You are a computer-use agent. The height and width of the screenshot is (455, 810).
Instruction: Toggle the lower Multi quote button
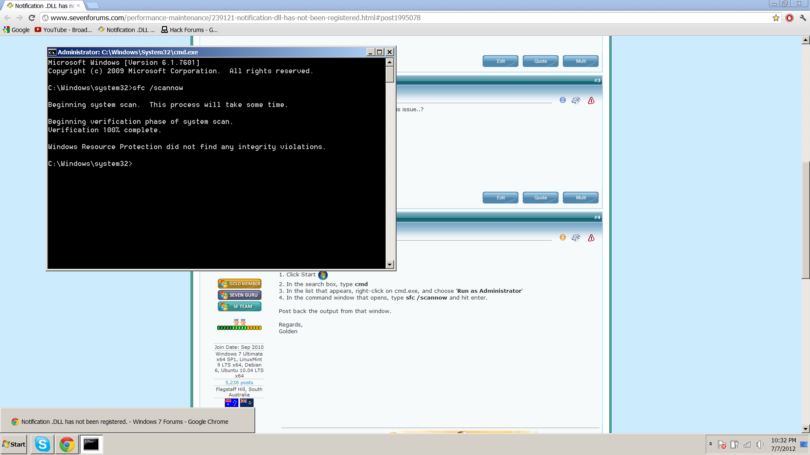coord(580,198)
